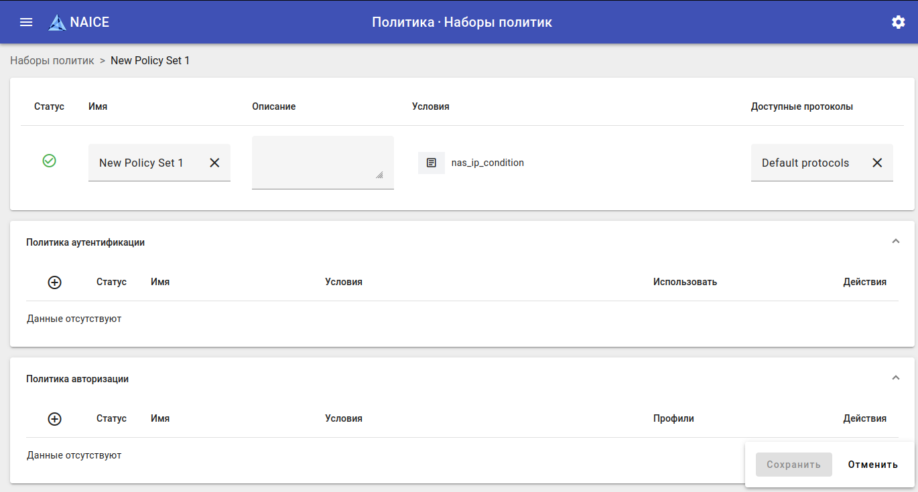The image size is (918, 492).
Task: Open the nas_ip_condition editor icon
Action: pyautogui.click(x=432, y=163)
